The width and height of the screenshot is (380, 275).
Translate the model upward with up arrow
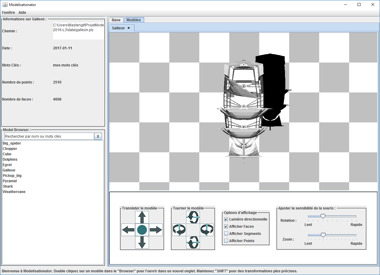[142, 217]
